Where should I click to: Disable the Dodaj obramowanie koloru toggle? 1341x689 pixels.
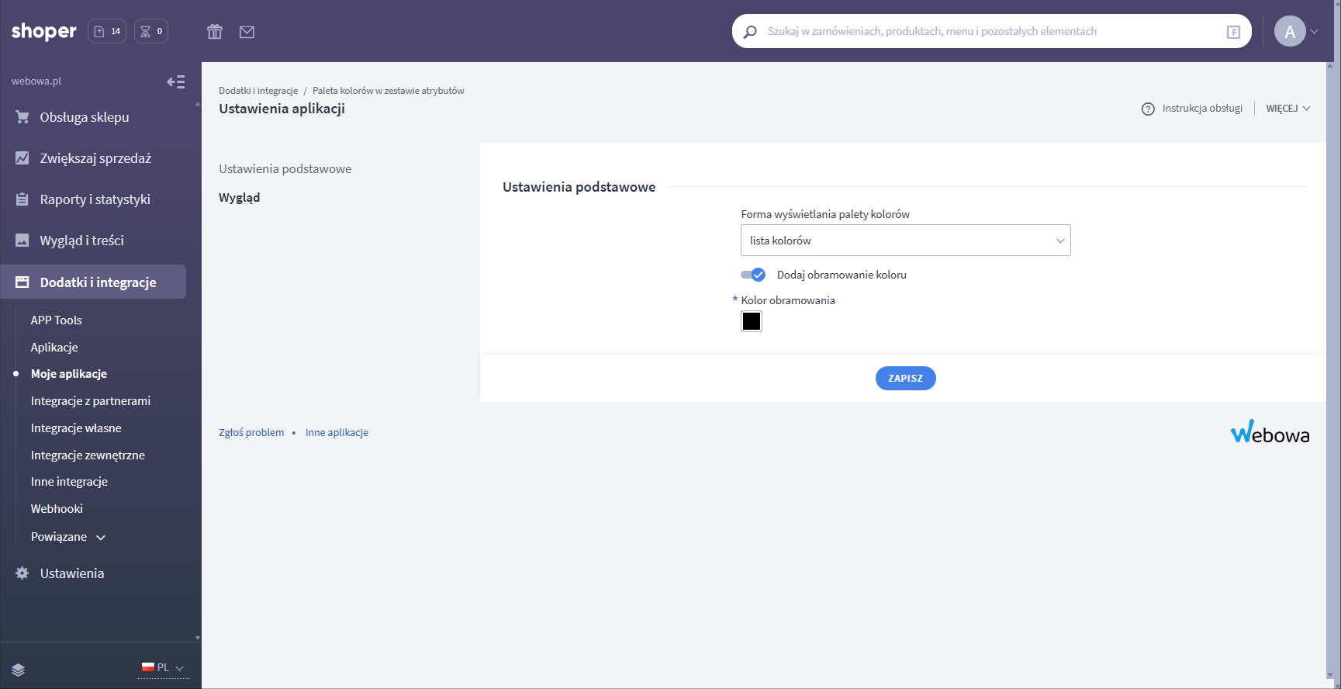753,275
